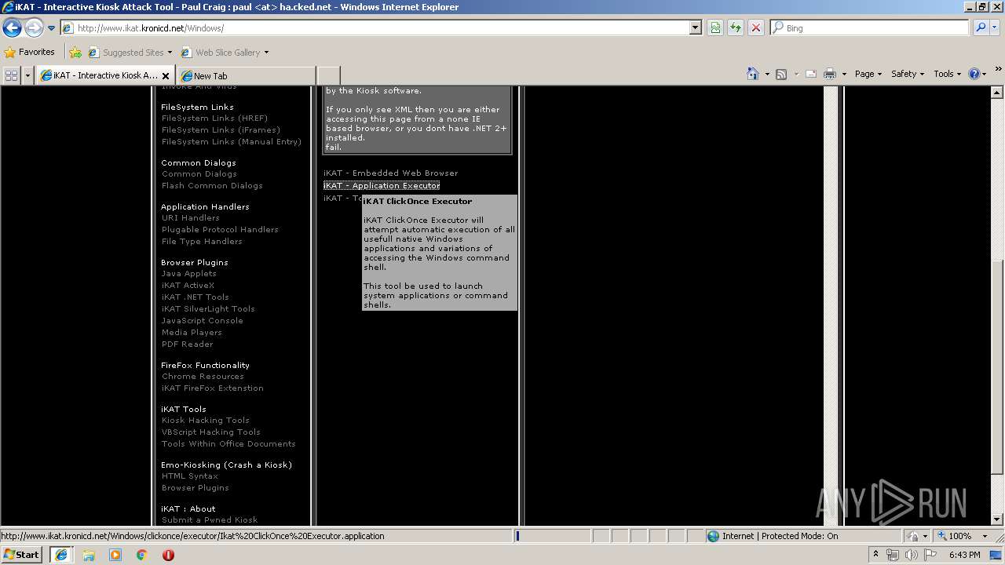The image size is (1005, 565).
Task: Open Java Applets link
Action: point(188,274)
